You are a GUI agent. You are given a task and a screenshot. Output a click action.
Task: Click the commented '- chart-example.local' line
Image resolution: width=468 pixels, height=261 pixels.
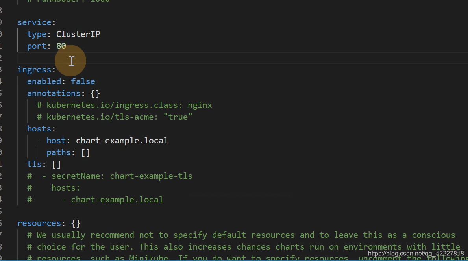pyautogui.click(x=95, y=200)
